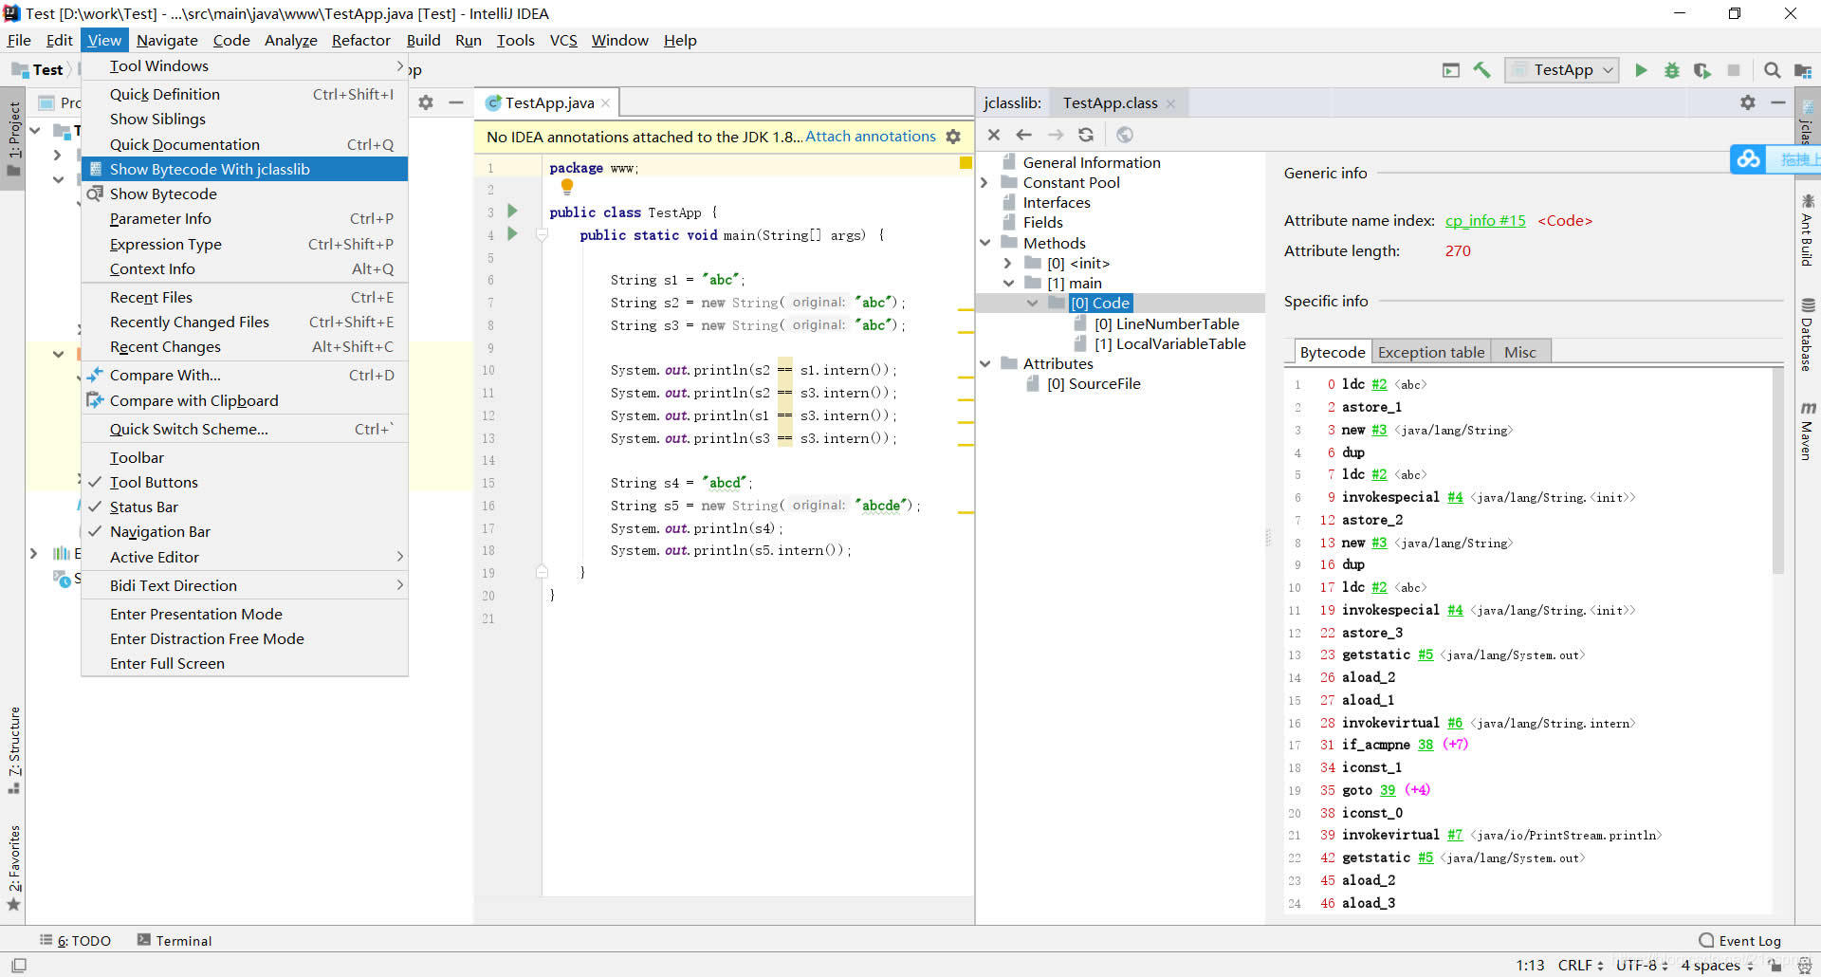This screenshot has width=1821, height=977.
Task: Open the 6: TODO tool window button
Action: (75, 940)
